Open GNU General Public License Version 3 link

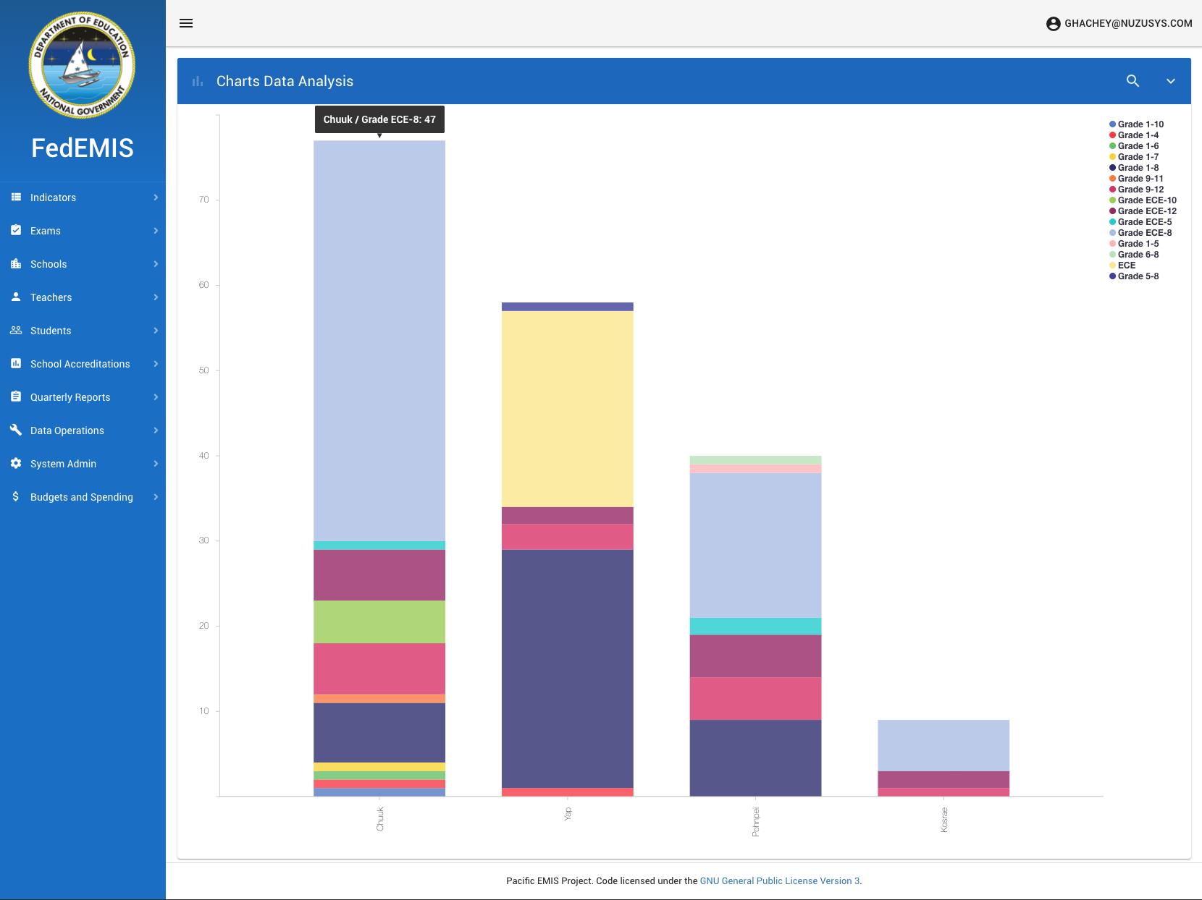(x=779, y=881)
